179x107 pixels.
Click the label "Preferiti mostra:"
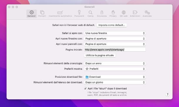tap(73, 69)
